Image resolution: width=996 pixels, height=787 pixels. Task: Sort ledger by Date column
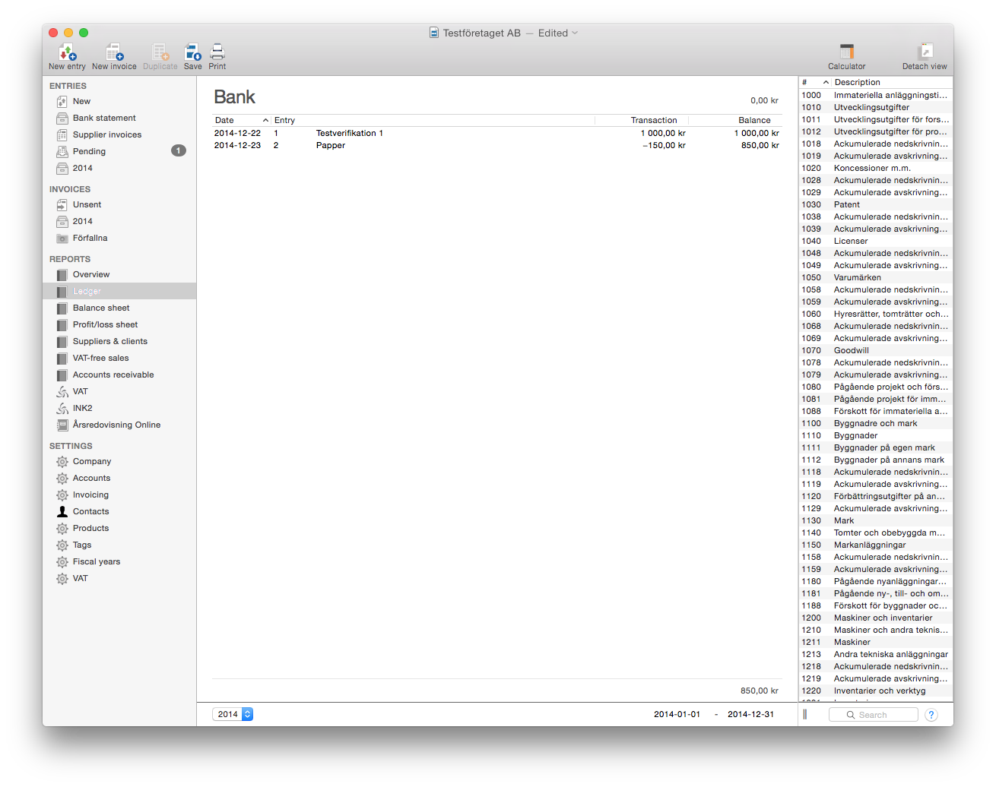[241, 120]
